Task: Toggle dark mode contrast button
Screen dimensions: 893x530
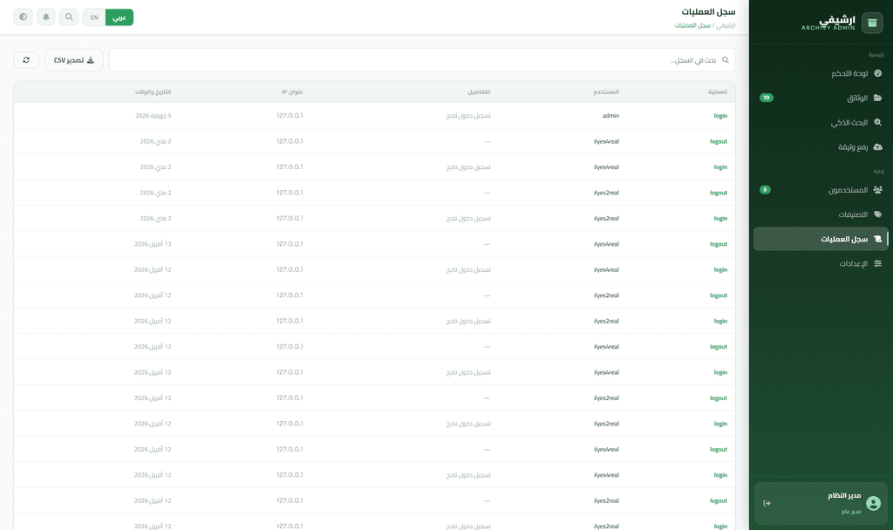Action: (24, 17)
